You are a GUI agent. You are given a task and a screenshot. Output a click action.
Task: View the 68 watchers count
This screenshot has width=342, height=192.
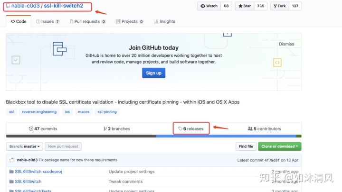pyautogui.click(x=226, y=6)
